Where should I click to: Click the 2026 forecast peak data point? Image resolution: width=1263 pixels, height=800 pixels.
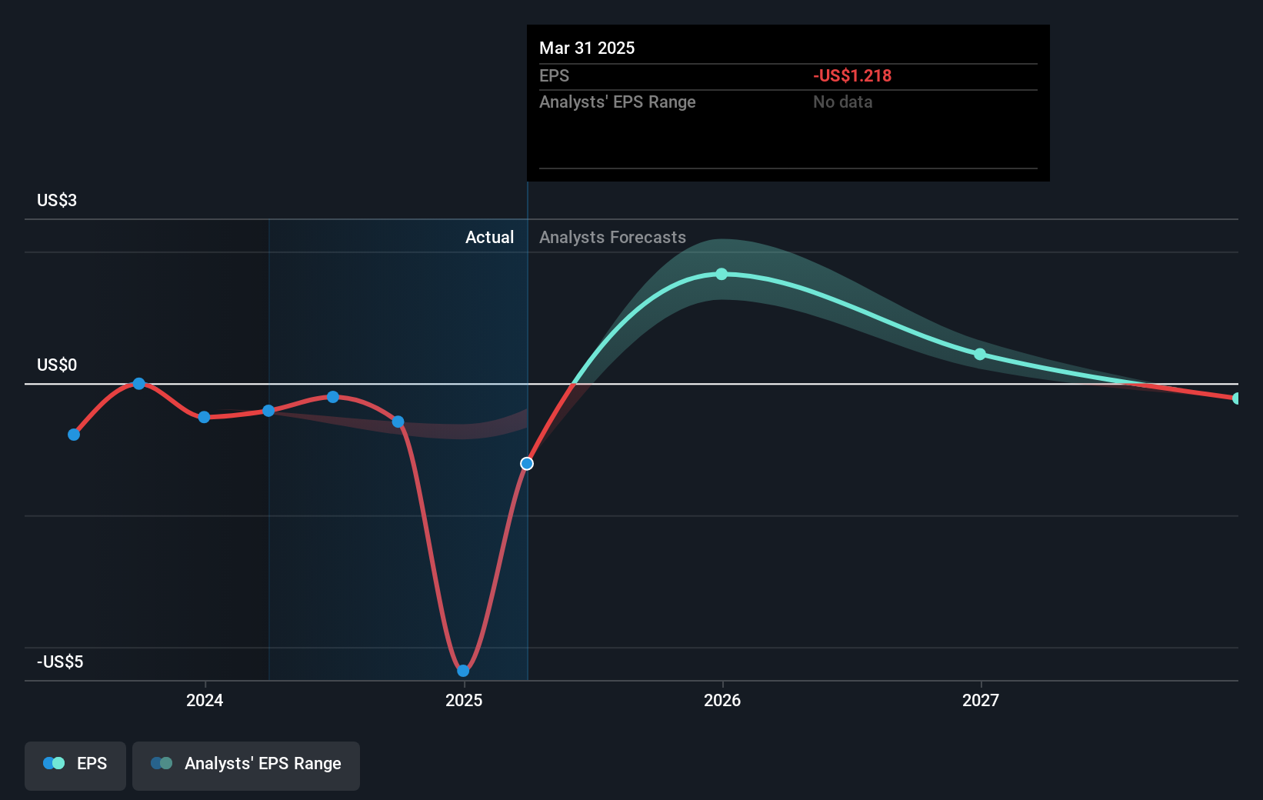point(721,274)
